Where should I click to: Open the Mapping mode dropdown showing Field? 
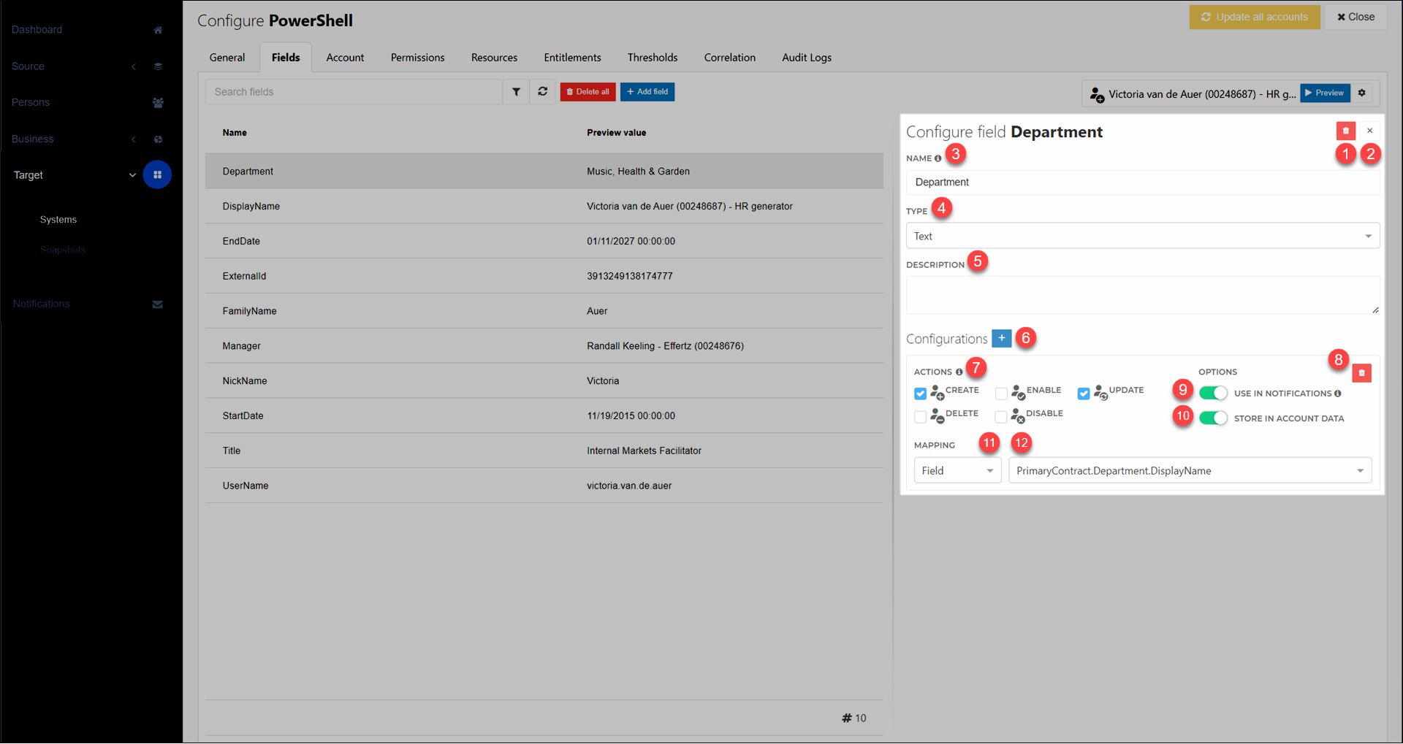pos(957,471)
